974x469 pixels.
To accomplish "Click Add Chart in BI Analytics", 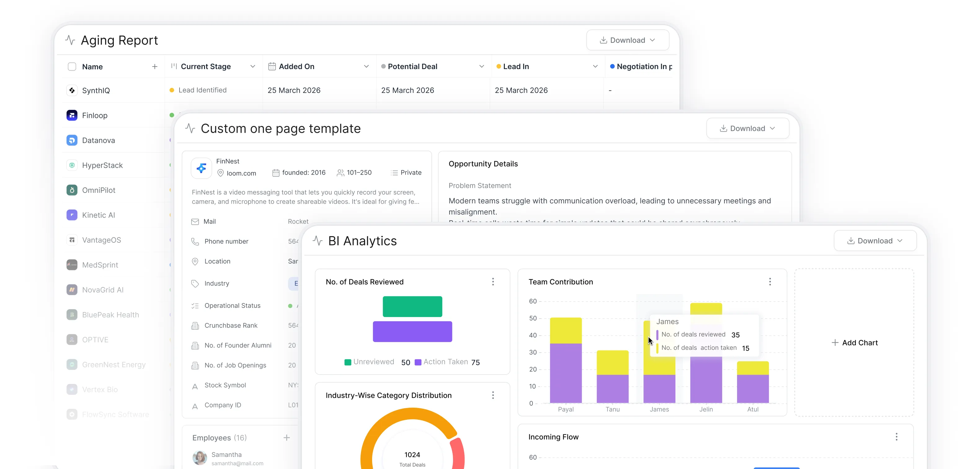I will [x=855, y=343].
